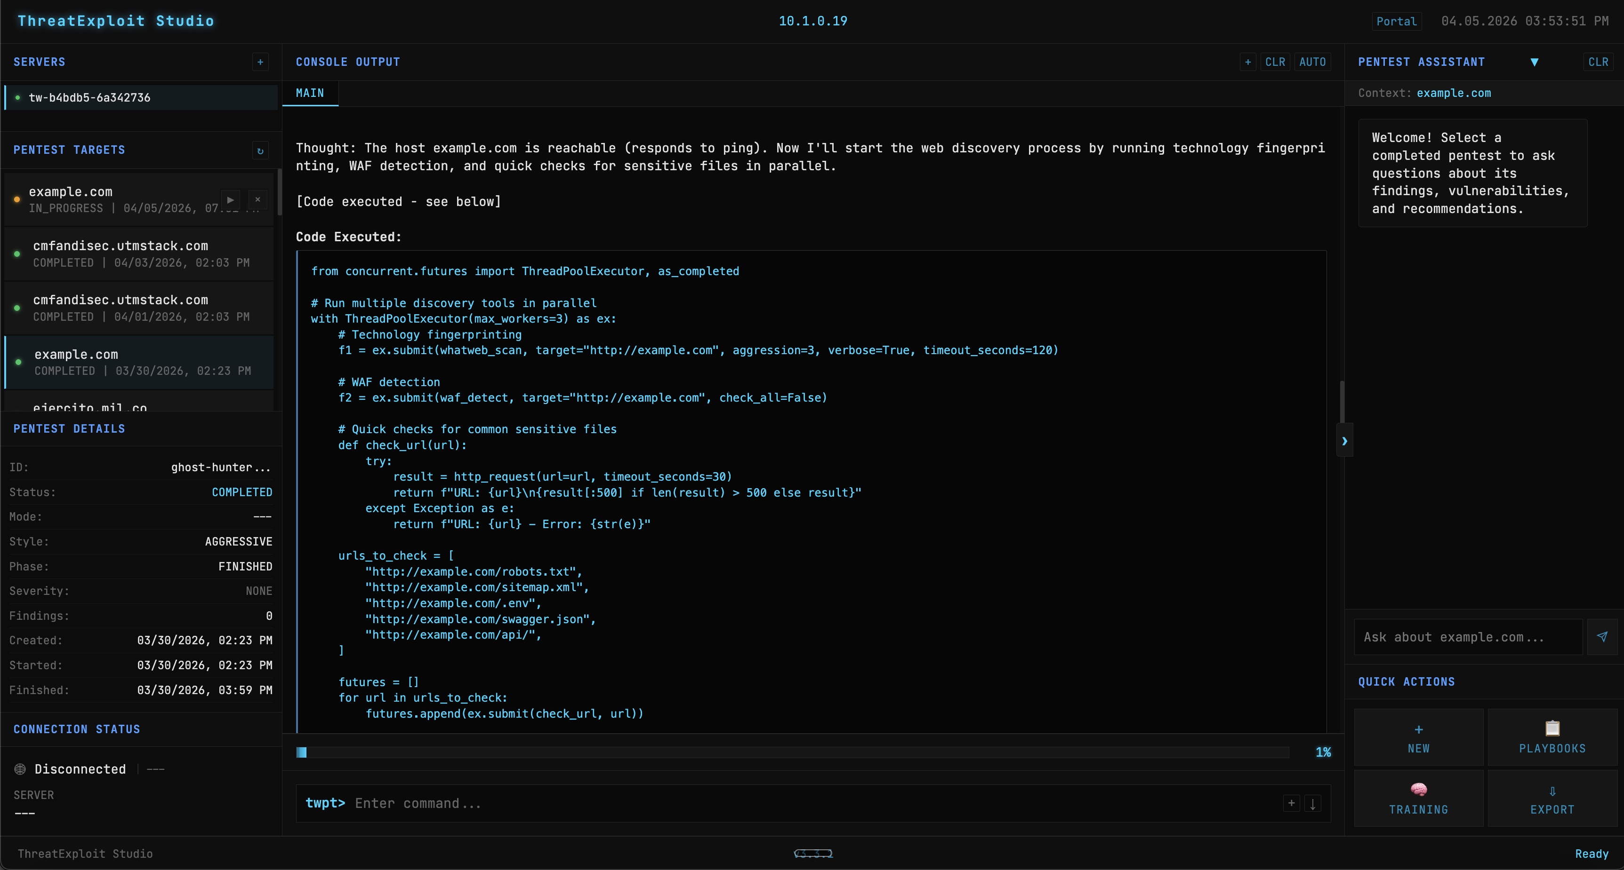Screen dimensions: 1624x870
Task: Add a new server with plus icon
Action: click(260, 62)
